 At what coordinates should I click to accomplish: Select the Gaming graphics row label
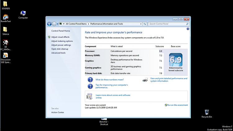[x=93, y=68]
